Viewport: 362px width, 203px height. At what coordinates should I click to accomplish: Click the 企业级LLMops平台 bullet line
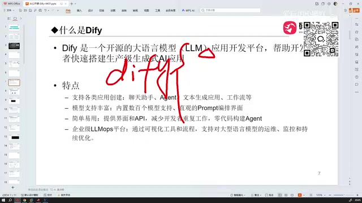click(190, 133)
